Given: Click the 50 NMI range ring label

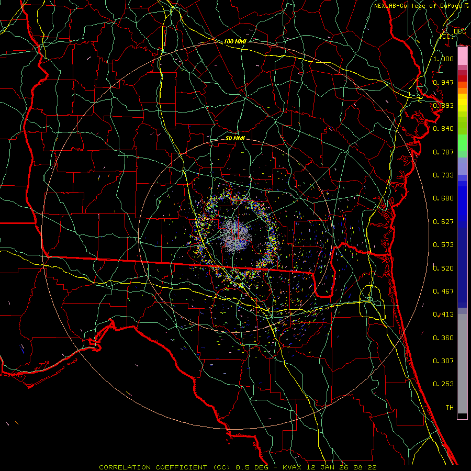Looking at the screenshot, I should pyautogui.click(x=235, y=139).
